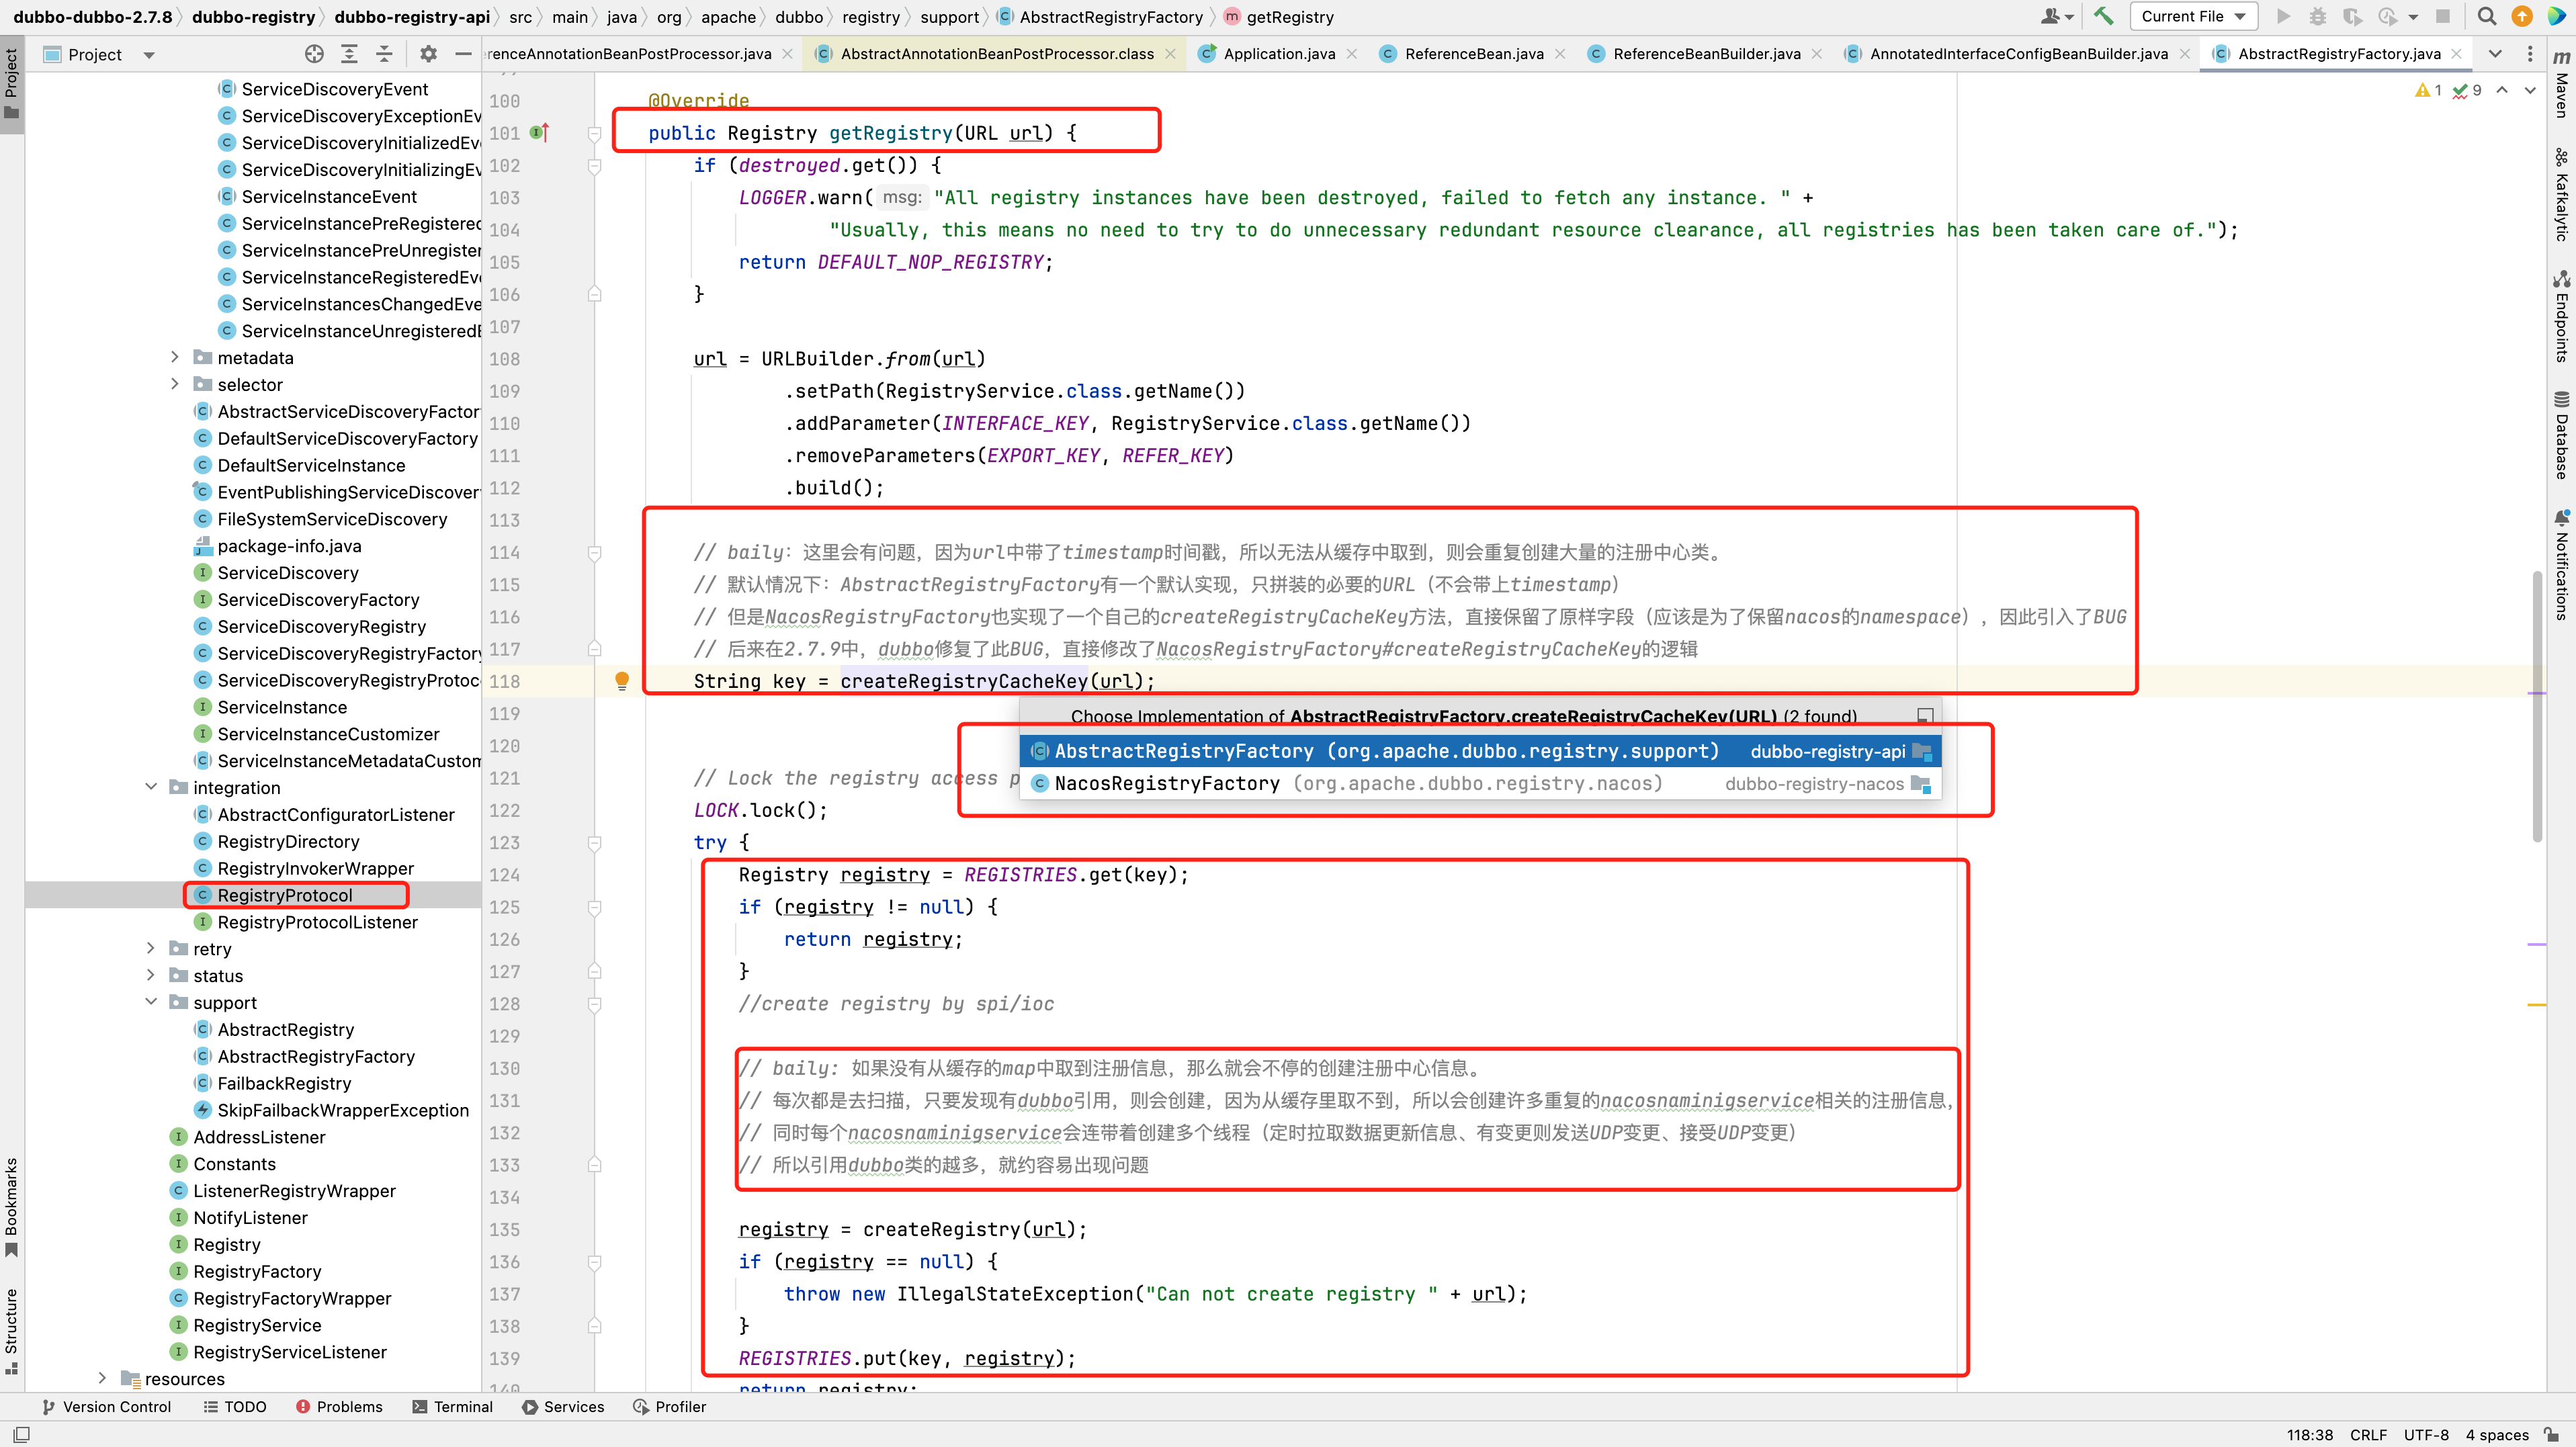Click the Build project hammer icon

point(2103,16)
